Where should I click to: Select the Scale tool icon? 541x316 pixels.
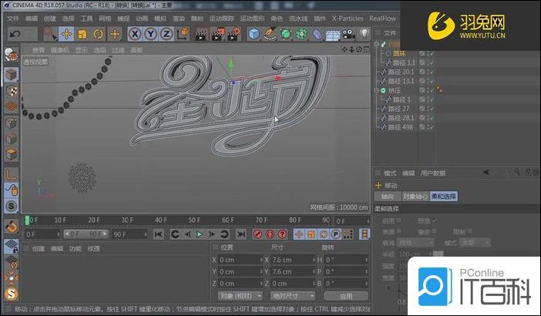point(82,34)
